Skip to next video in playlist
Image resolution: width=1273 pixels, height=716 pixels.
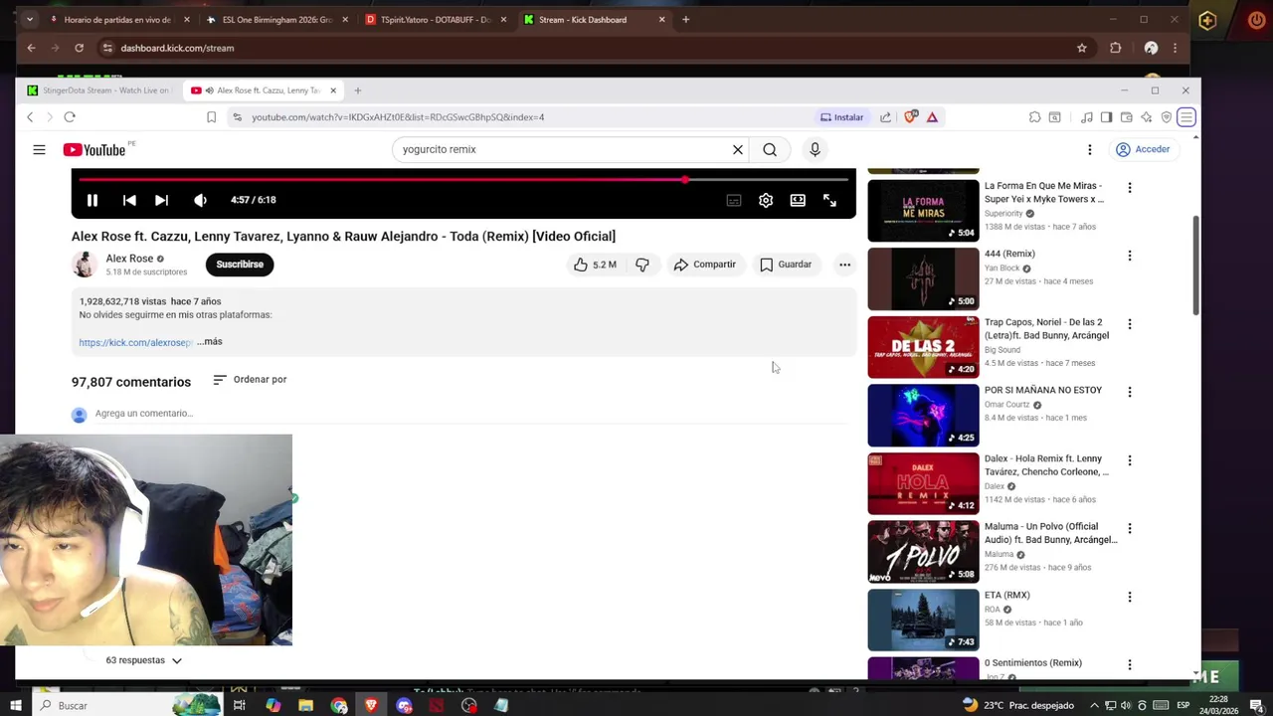pos(161,200)
